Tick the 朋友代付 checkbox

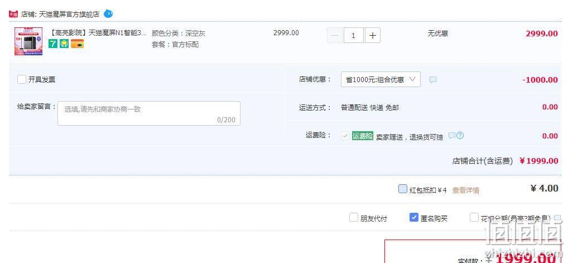(354, 218)
